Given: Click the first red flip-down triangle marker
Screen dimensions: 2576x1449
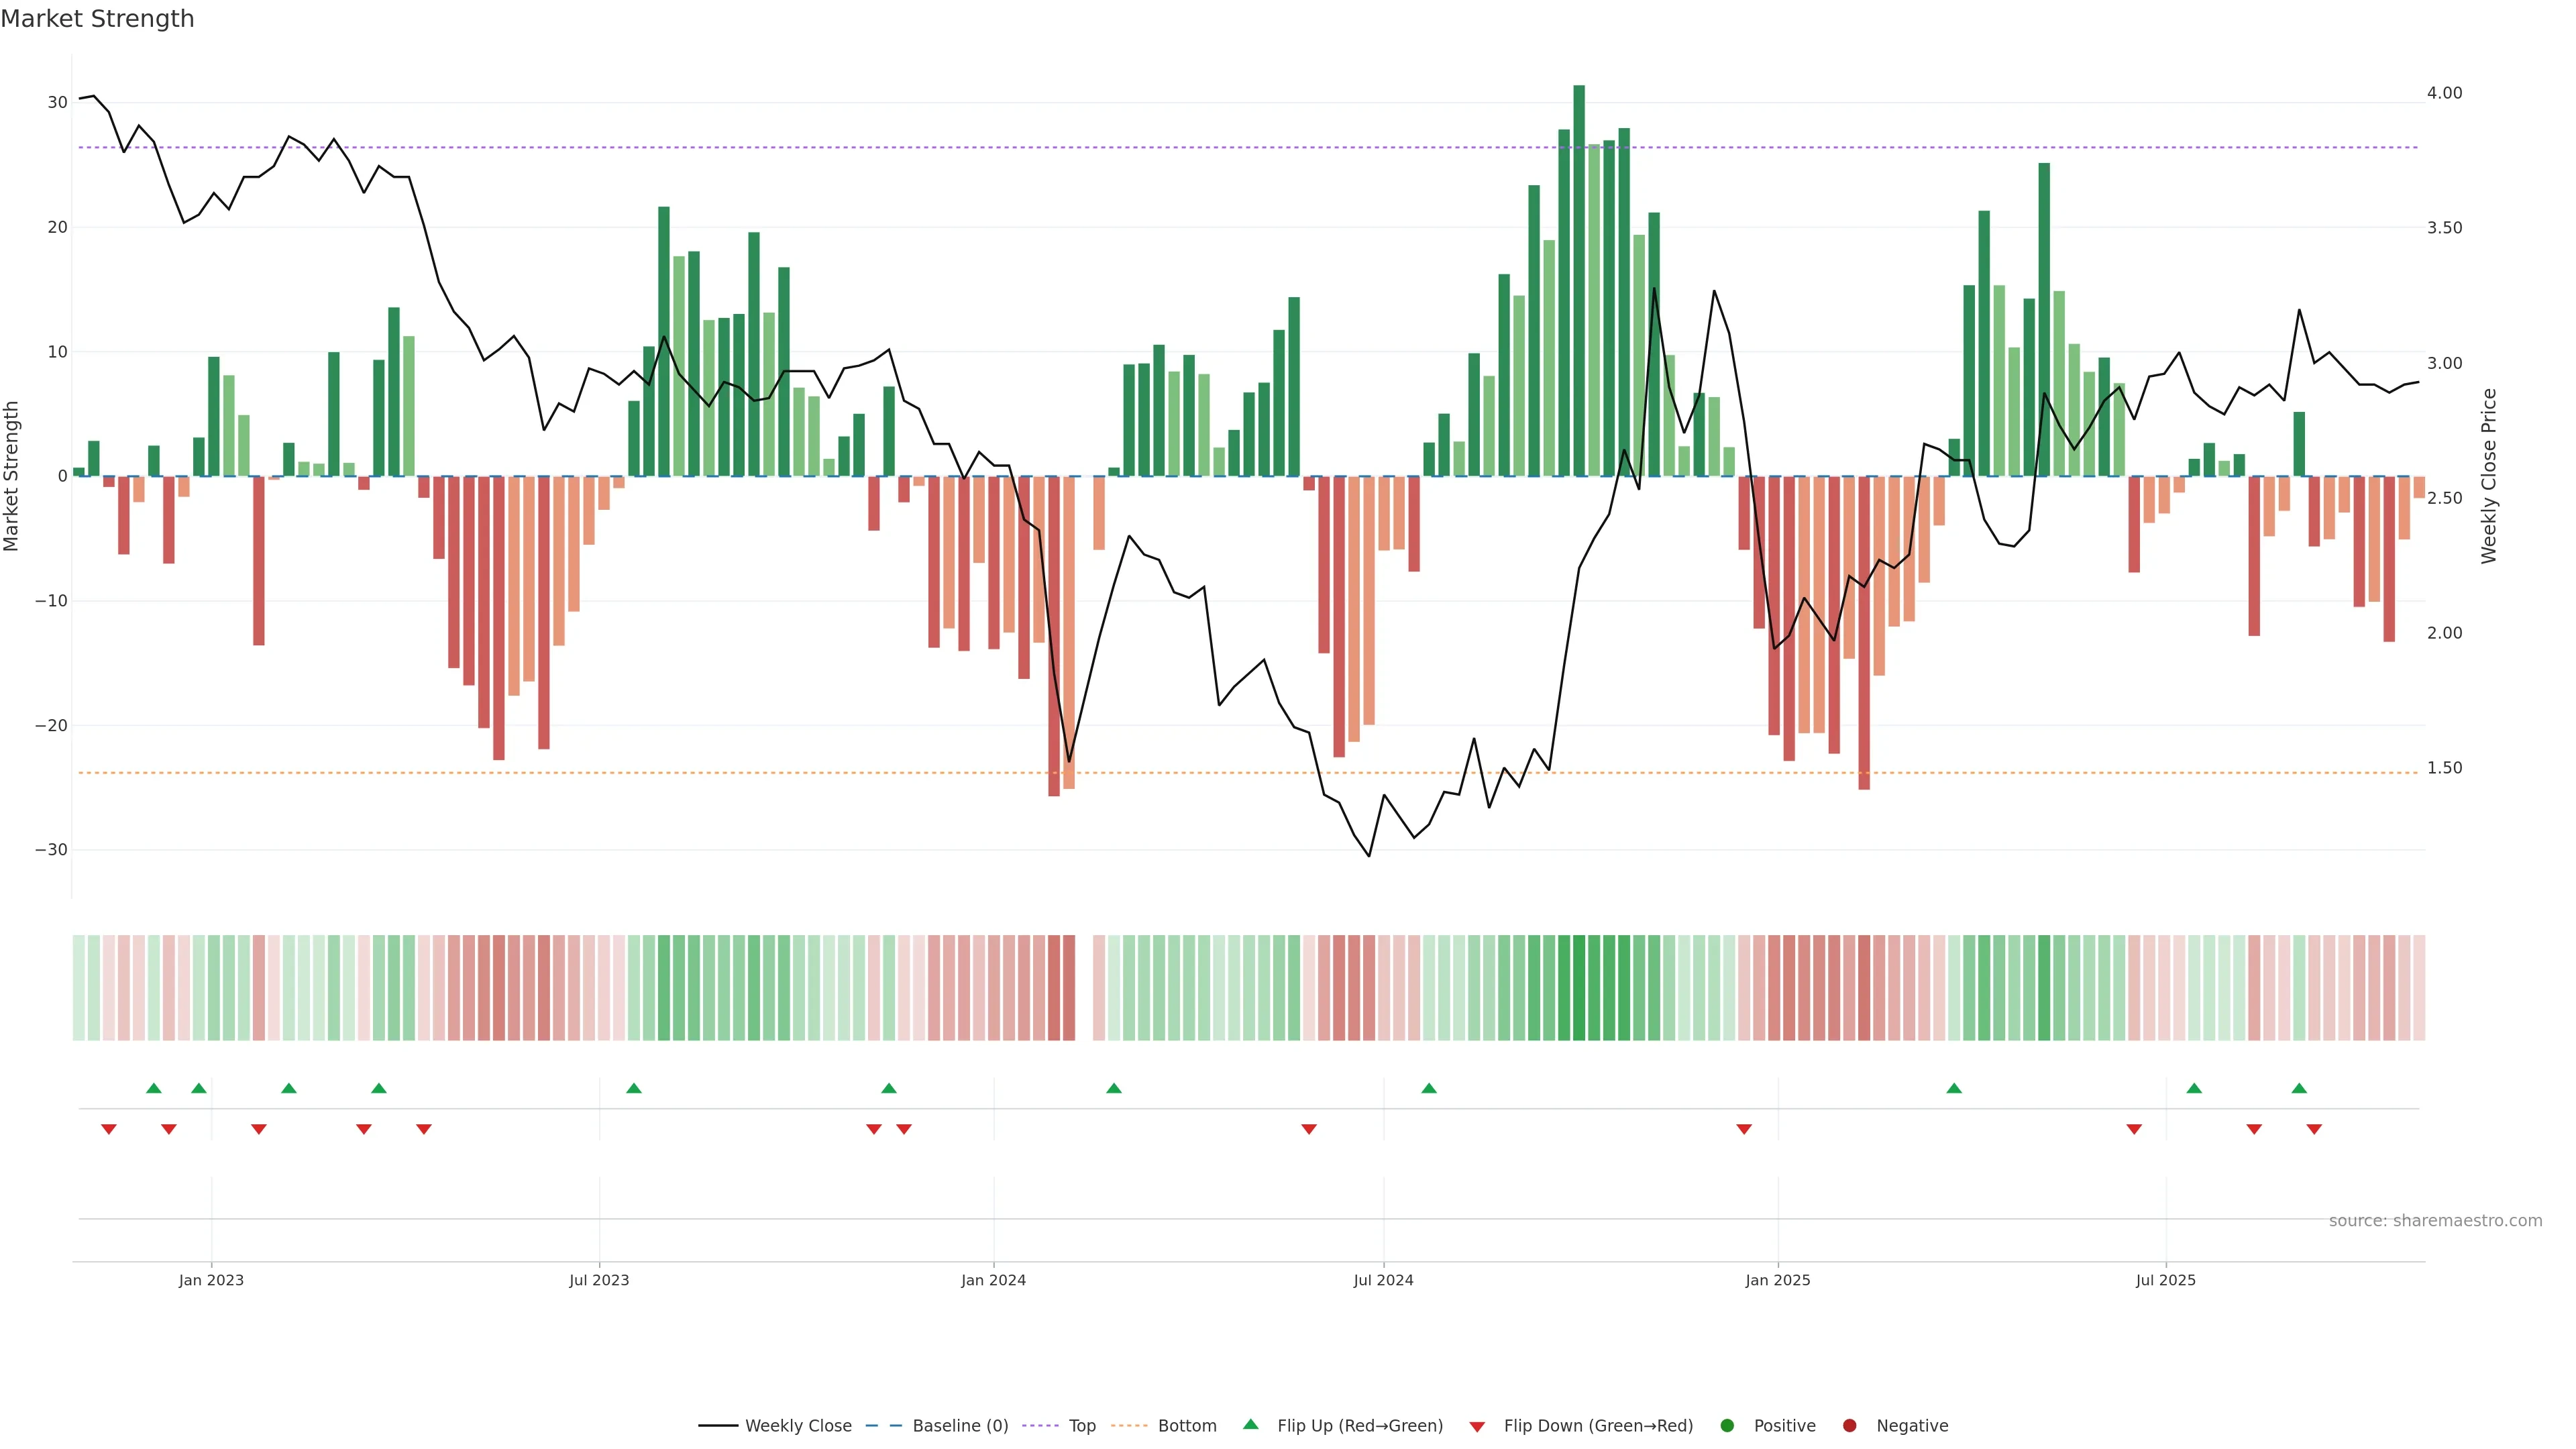Looking at the screenshot, I should 109,1129.
